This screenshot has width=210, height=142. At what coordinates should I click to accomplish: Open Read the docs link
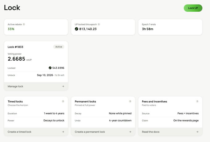170,132
